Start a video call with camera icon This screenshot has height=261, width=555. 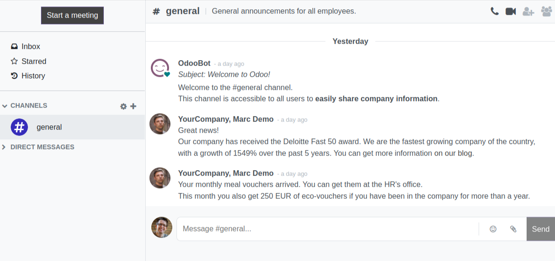coord(511,11)
